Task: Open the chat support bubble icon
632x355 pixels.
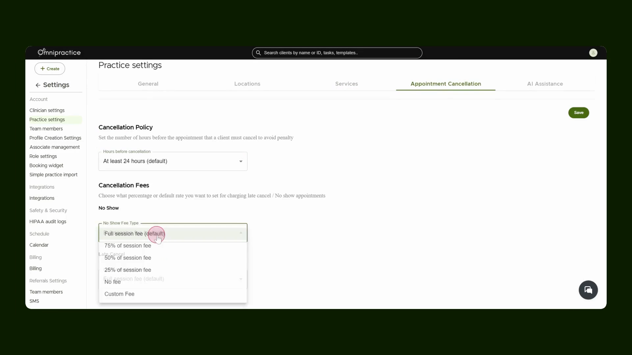Action: pos(588,290)
